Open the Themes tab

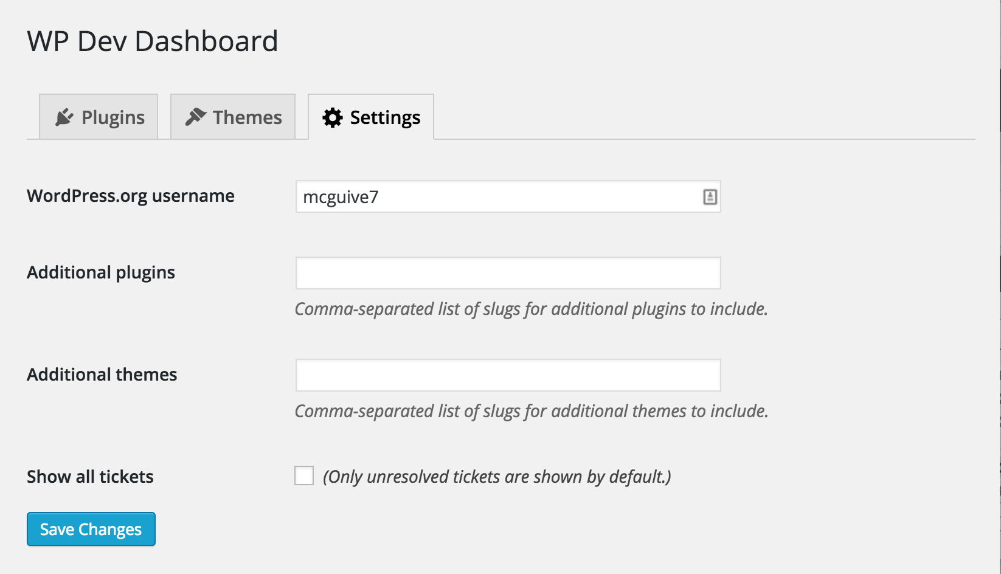pyautogui.click(x=233, y=117)
